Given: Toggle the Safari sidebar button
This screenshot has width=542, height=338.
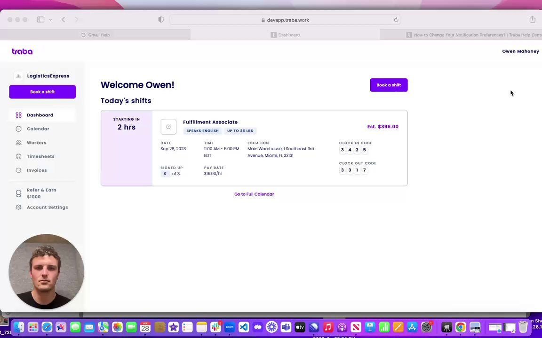Looking at the screenshot, I should [x=40, y=20].
